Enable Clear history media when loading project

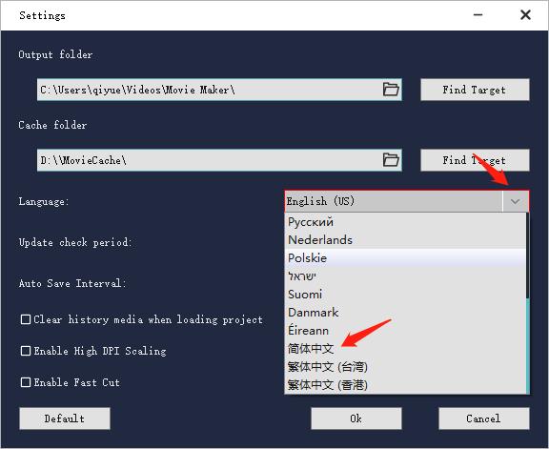(26, 319)
